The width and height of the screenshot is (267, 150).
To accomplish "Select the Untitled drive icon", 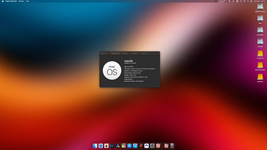I will (x=260, y=42).
